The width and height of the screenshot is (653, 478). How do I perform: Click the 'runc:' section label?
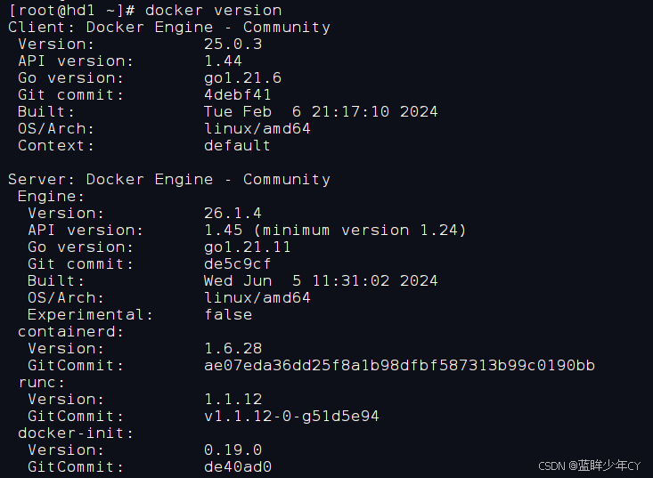pyautogui.click(x=42, y=383)
